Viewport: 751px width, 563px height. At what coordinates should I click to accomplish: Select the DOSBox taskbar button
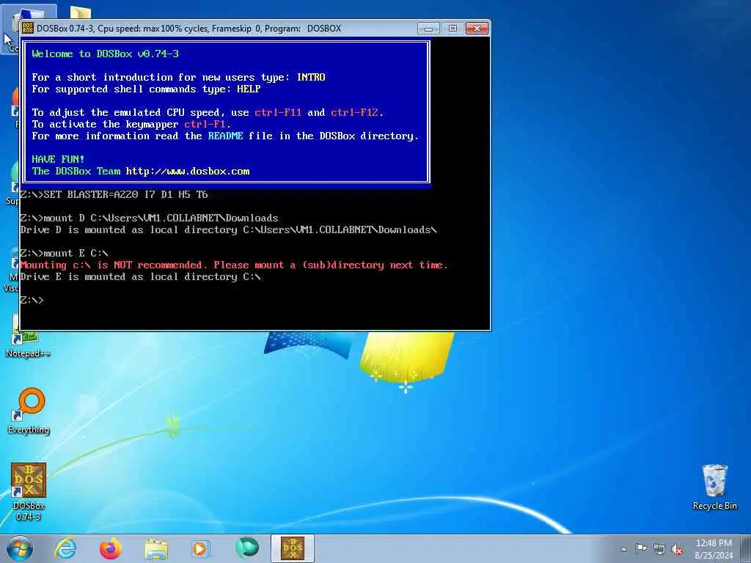(292, 548)
